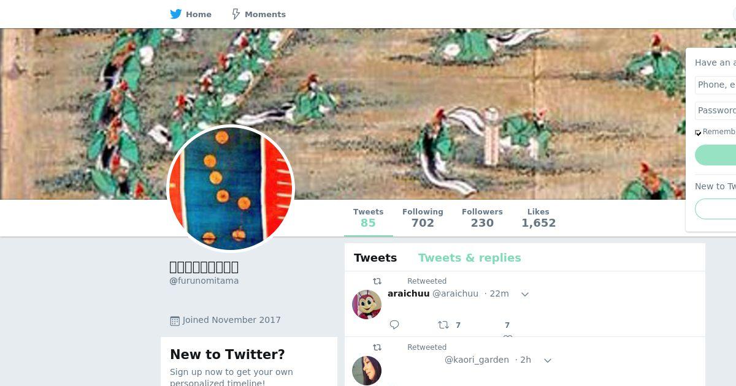This screenshot has width=736, height=386.
Task: Click the Phone, email field in login
Action: [715, 85]
